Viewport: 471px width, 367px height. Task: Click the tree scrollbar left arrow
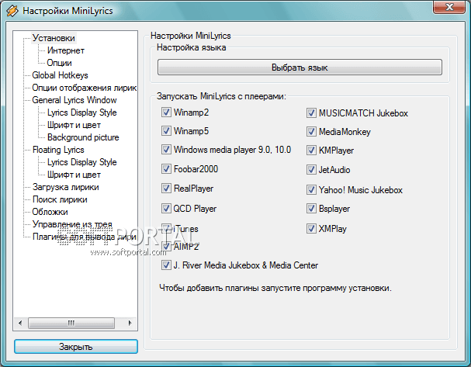click(x=20, y=323)
